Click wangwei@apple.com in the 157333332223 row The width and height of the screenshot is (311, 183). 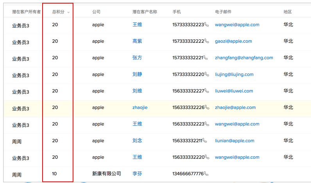click(x=237, y=25)
